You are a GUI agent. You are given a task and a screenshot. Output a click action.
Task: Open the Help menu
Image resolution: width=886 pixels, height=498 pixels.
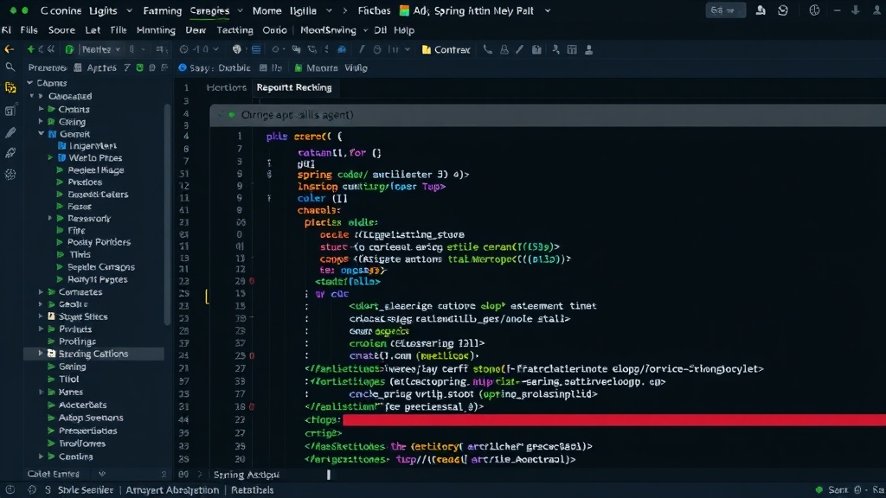(404, 30)
